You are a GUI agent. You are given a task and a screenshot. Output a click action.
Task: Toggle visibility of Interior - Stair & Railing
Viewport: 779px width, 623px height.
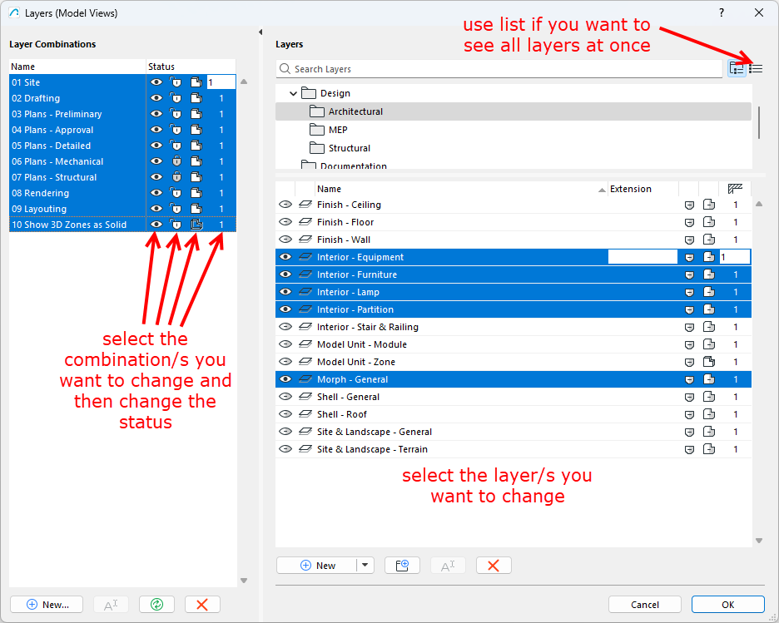click(285, 327)
